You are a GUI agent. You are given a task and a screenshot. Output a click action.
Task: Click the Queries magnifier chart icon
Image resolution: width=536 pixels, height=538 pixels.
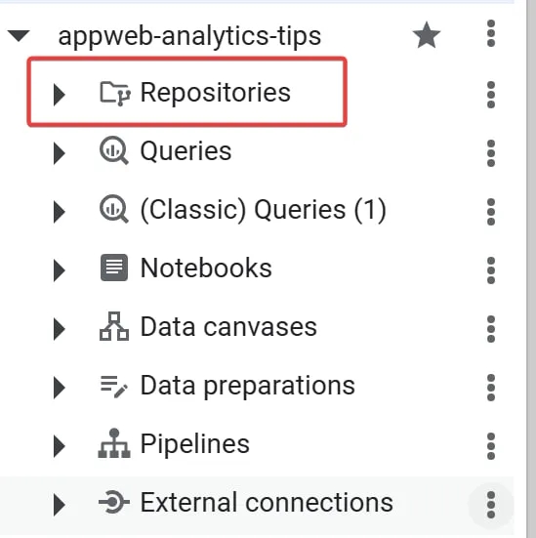coord(114,151)
